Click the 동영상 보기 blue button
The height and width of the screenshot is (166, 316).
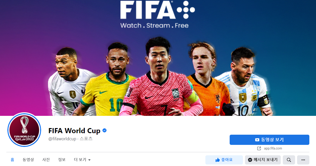click(270, 140)
